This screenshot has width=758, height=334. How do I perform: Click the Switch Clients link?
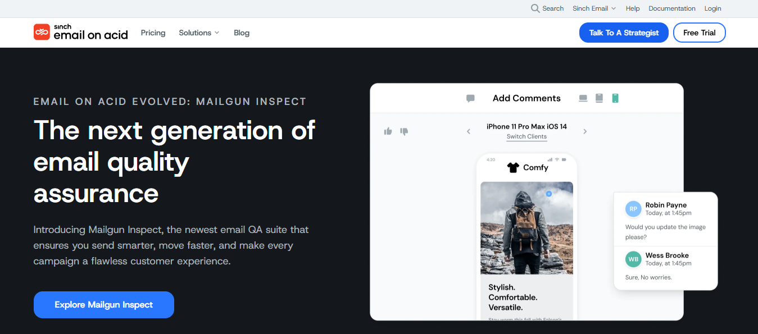(526, 137)
